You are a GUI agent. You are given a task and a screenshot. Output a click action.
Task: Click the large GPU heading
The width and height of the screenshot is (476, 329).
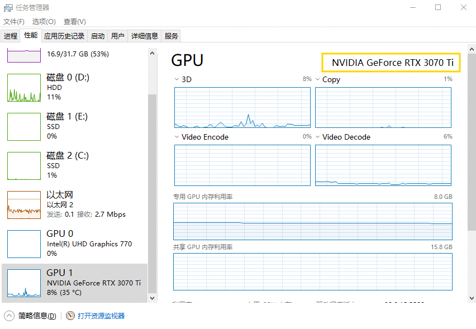pyautogui.click(x=187, y=60)
